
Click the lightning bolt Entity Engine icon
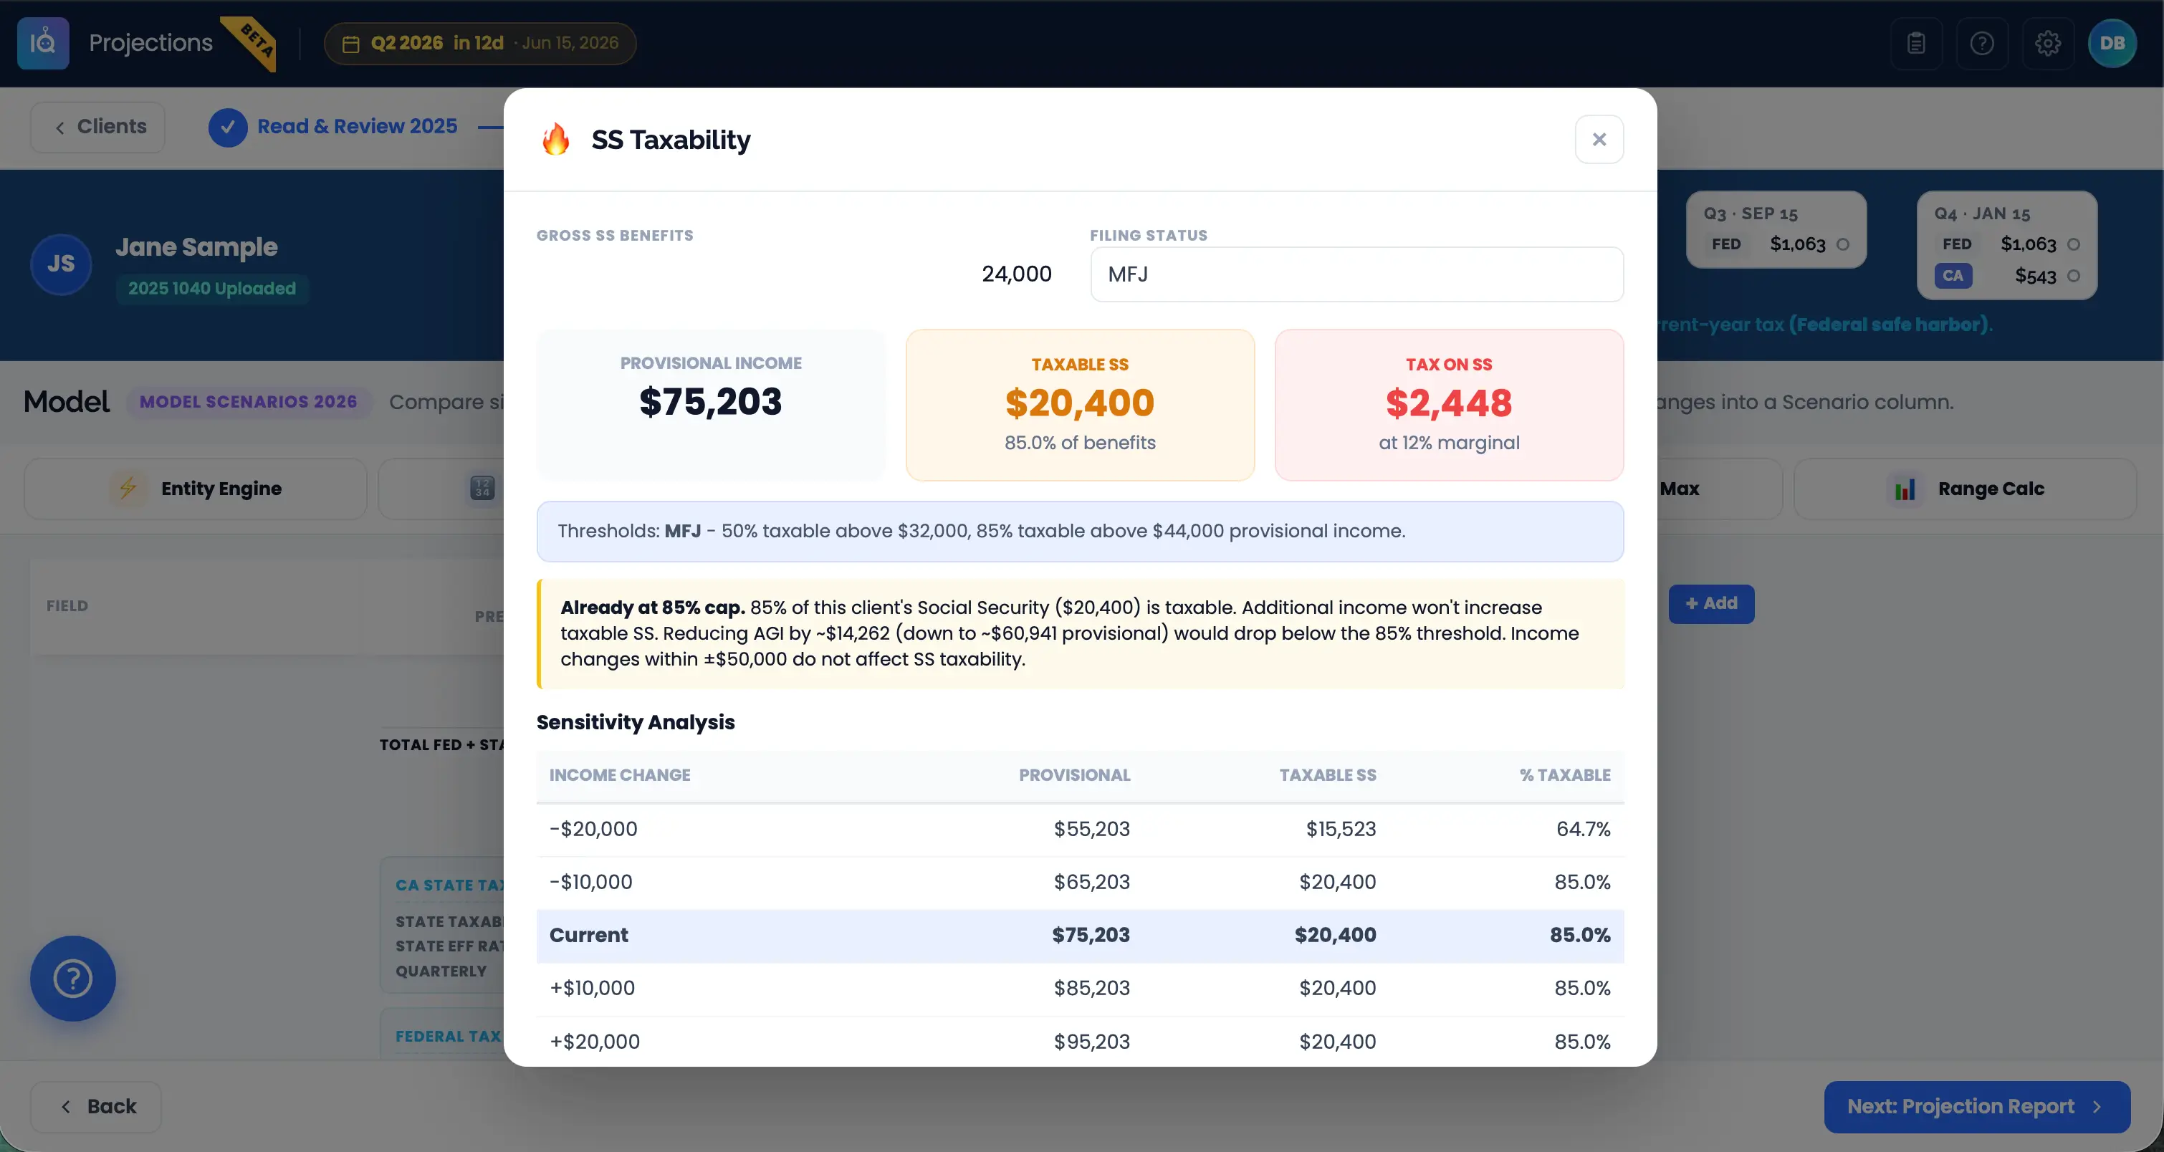click(128, 489)
